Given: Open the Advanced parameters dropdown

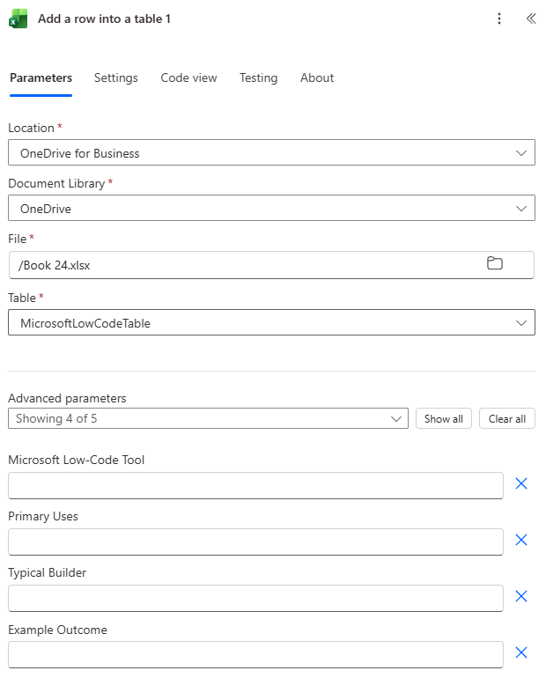Looking at the screenshot, I should 208,418.
